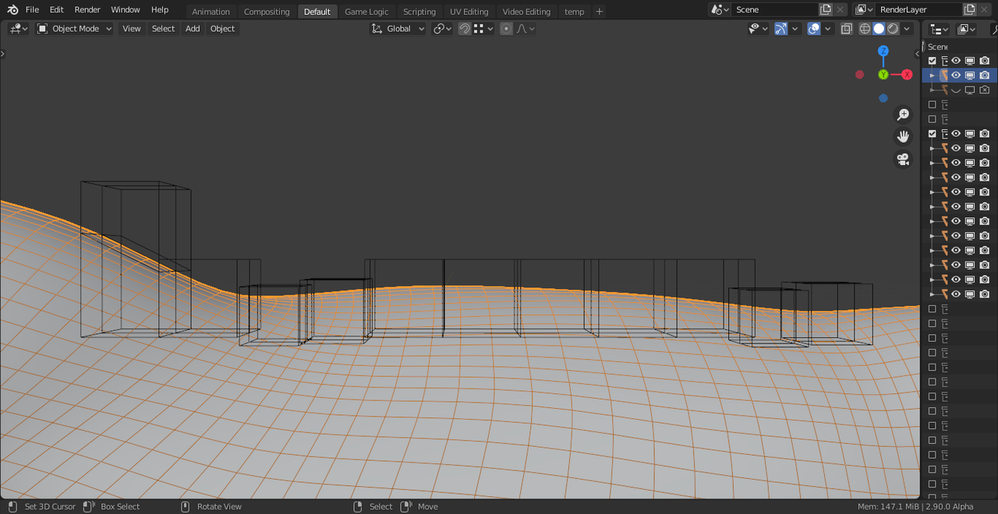Open the viewport View menu
This screenshot has height=514, width=998.
coord(132,29)
